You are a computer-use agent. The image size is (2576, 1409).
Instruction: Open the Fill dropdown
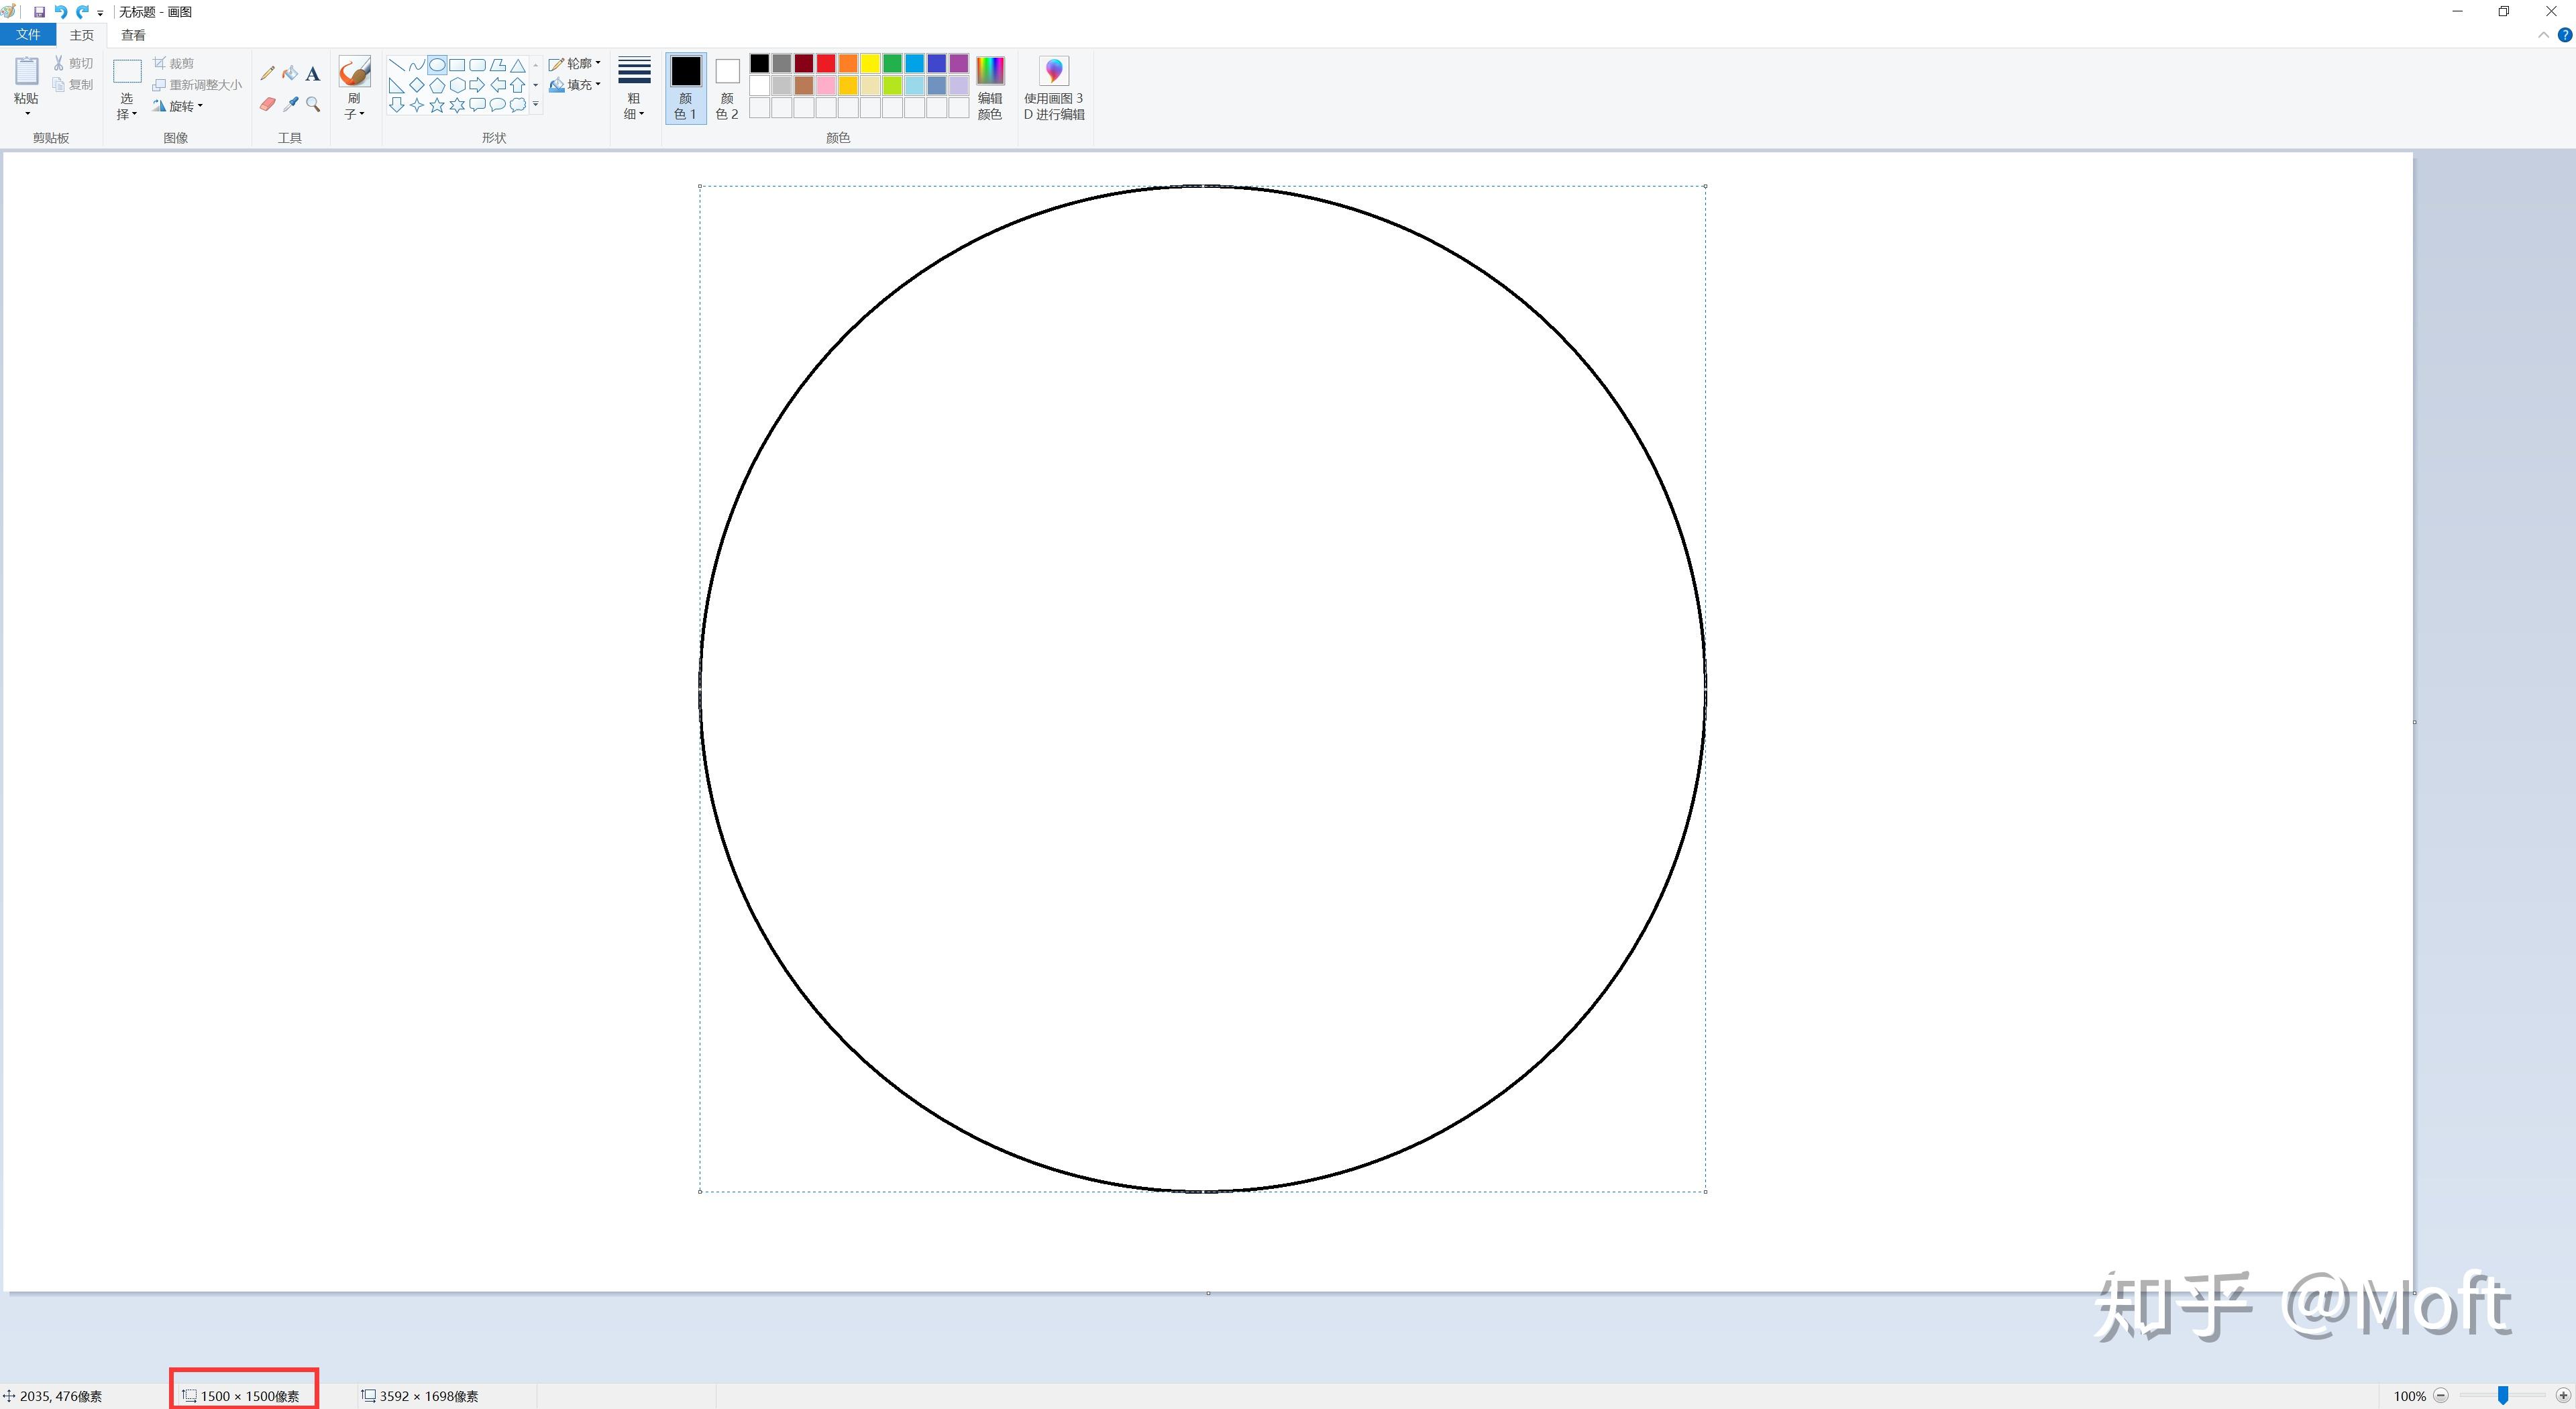tap(575, 85)
